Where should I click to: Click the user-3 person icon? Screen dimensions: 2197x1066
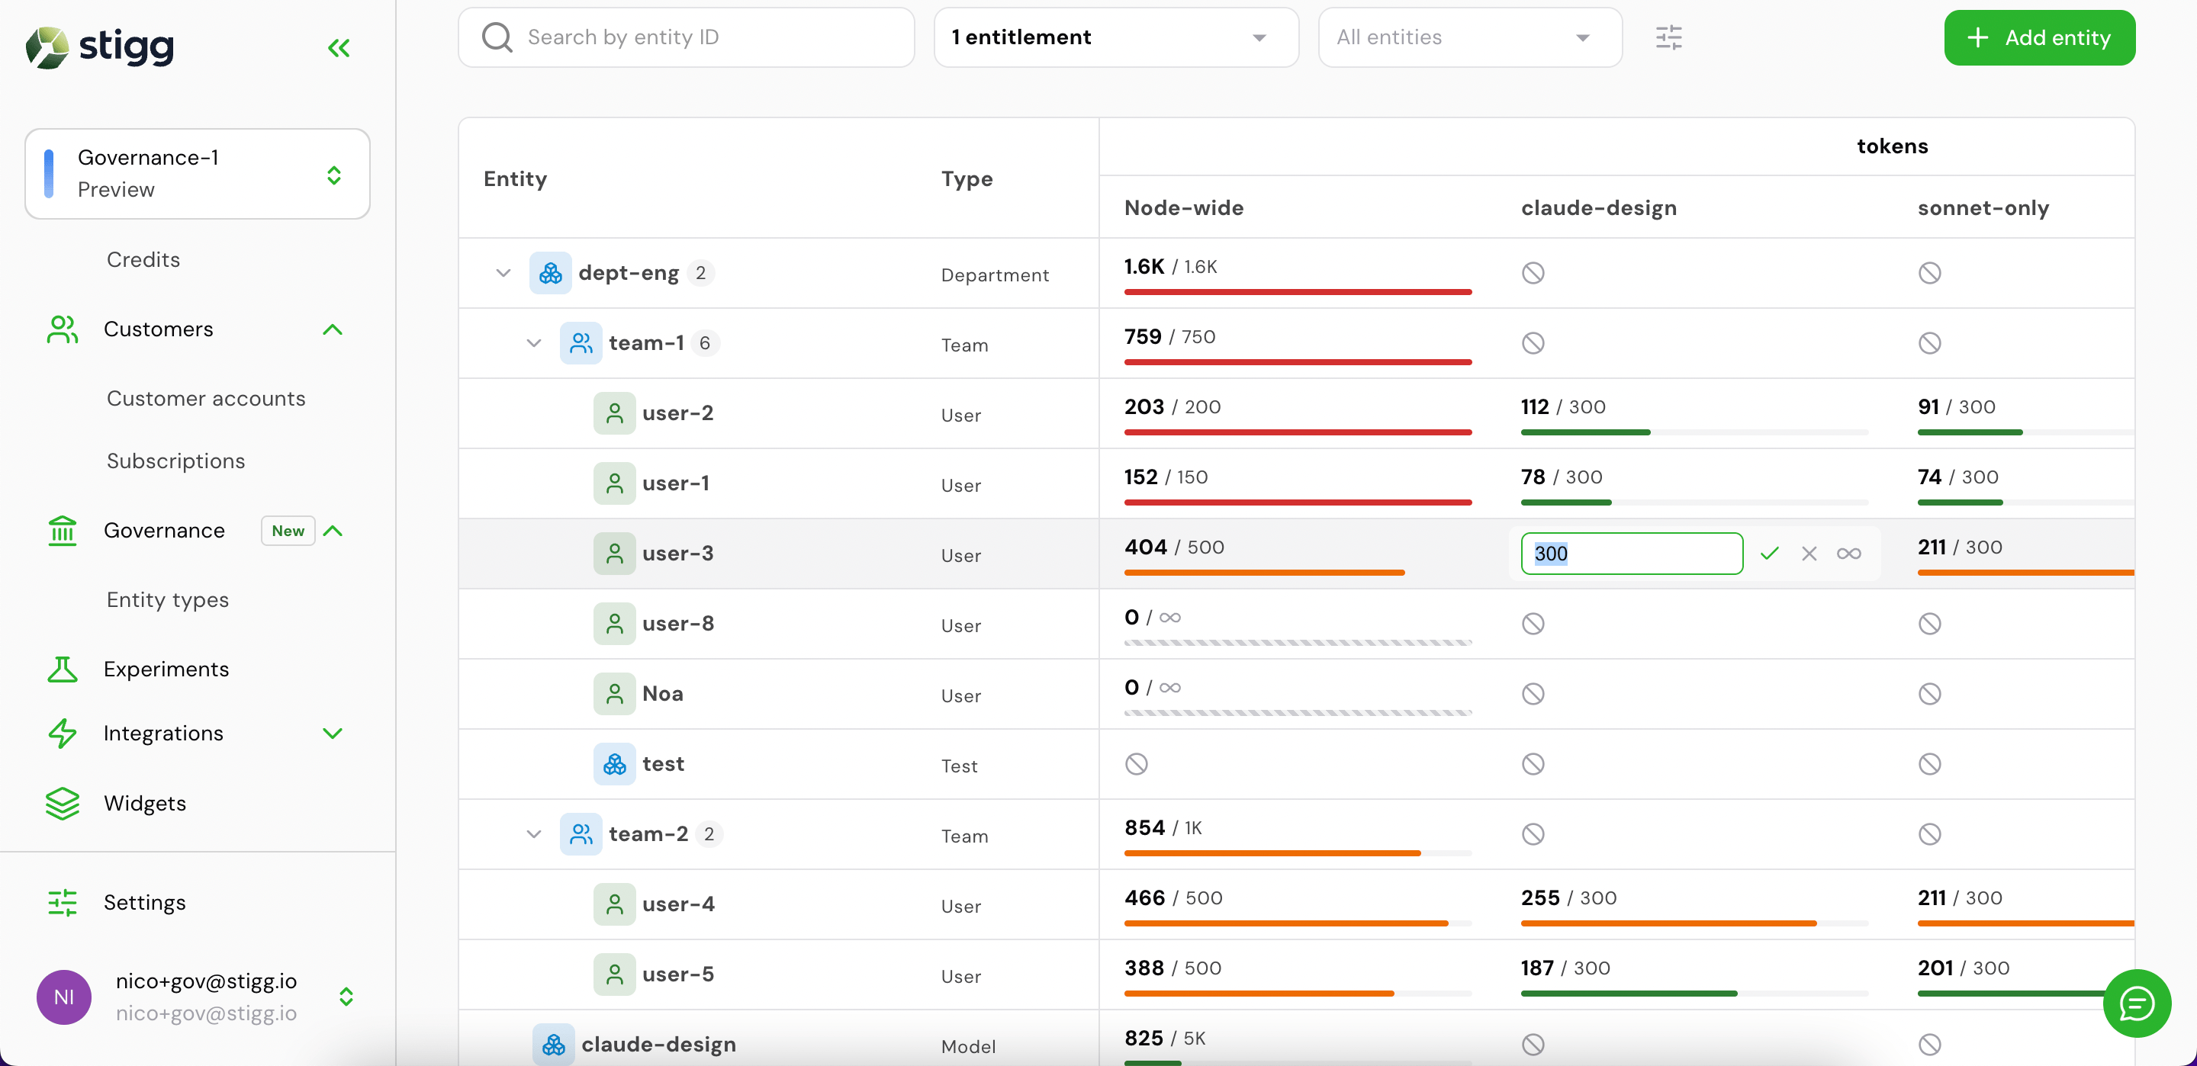(x=614, y=554)
